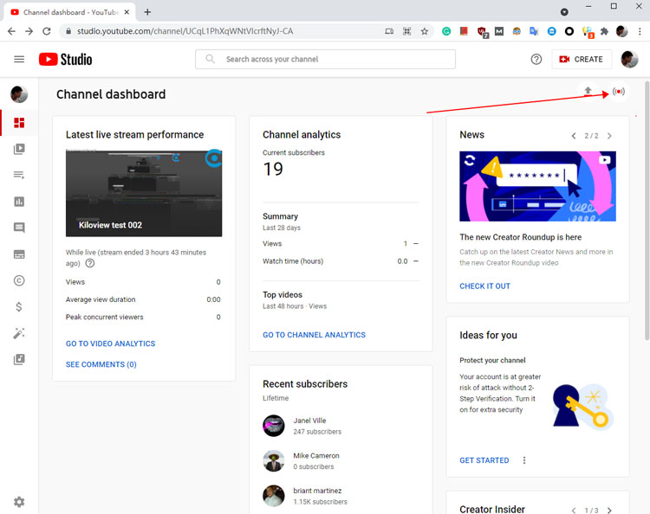Close the Channel dashboard tab

127,12
